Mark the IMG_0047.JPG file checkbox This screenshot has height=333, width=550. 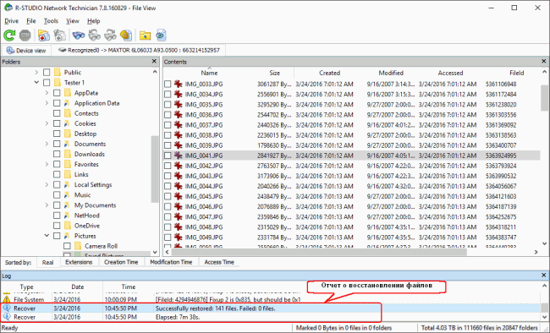pyautogui.click(x=168, y=216)
